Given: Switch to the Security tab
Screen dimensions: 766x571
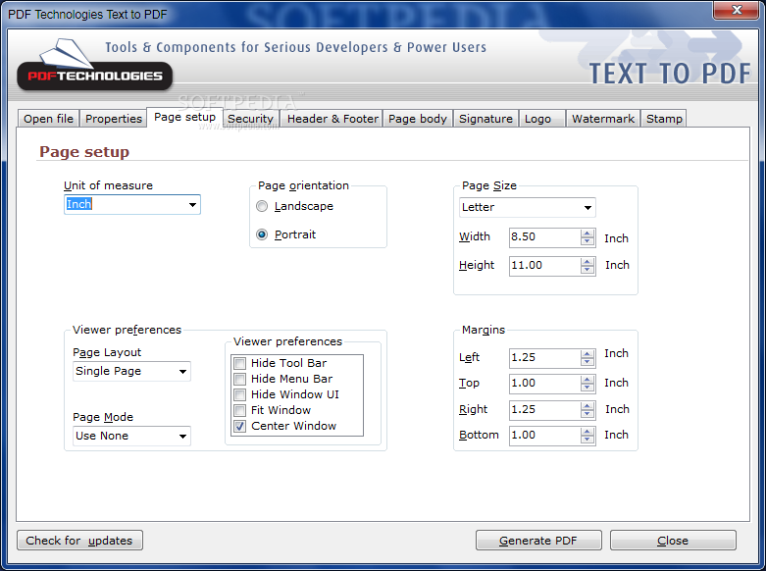Looking at the screenshot, I should (251, 119).
